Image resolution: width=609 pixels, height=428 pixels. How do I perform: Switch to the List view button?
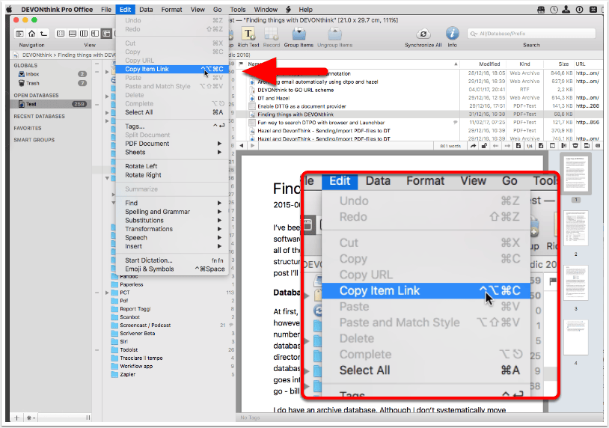(73, 34)
